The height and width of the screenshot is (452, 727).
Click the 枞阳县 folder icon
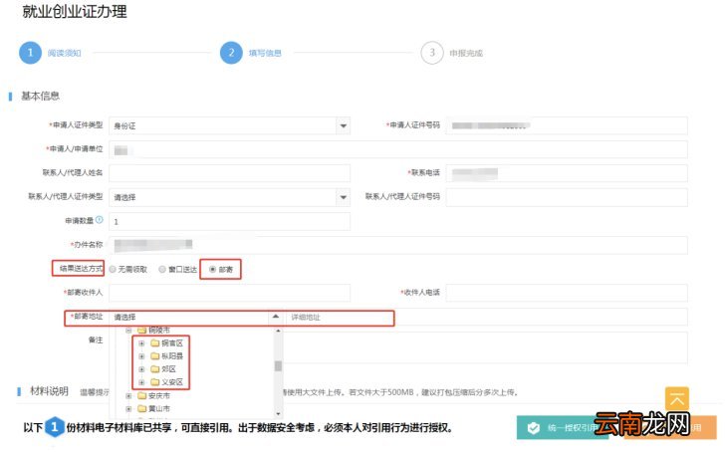click(x=155, y=356)
